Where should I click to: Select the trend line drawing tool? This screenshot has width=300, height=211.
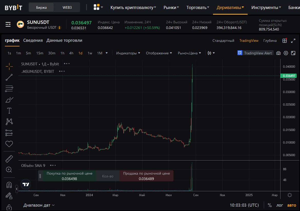pyautogui.click(x=9, y=77)
